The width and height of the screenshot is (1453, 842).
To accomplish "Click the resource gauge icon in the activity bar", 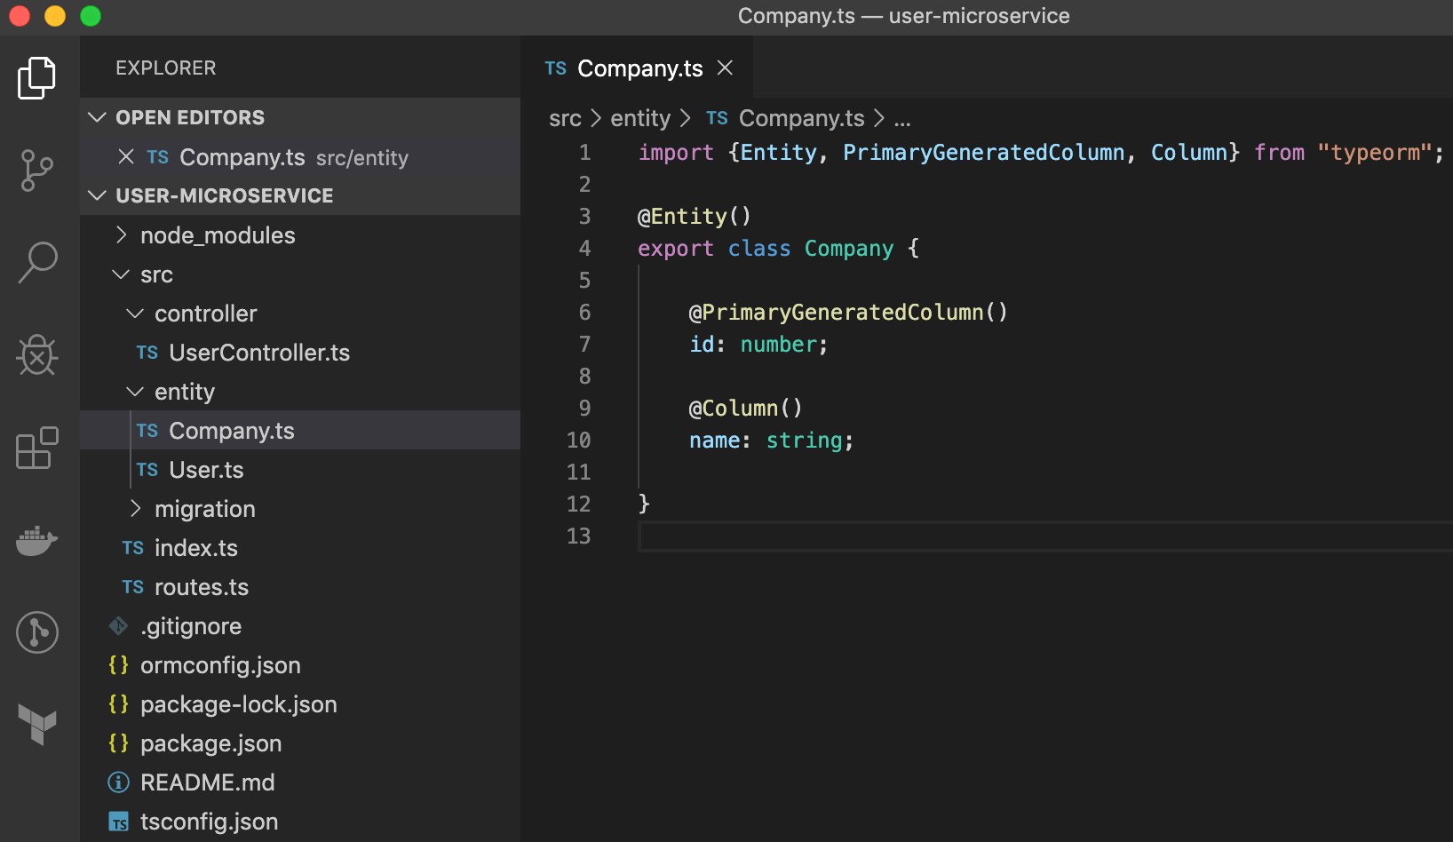I will click(36, 632).
